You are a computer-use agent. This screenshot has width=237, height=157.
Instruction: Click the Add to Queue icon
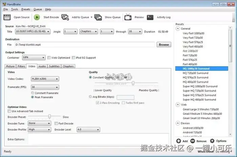click(65, 17)
